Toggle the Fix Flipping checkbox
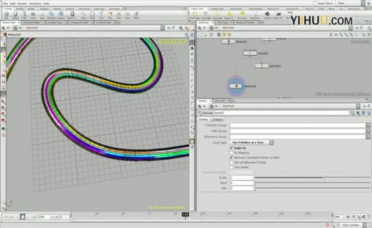 (231, 153)
